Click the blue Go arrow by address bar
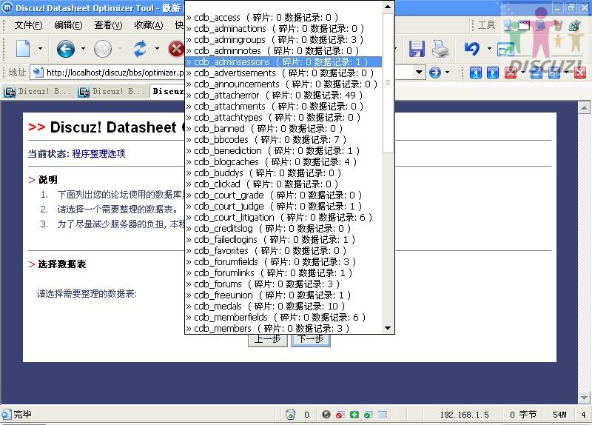The image size is (592, 425). (435, 72)
